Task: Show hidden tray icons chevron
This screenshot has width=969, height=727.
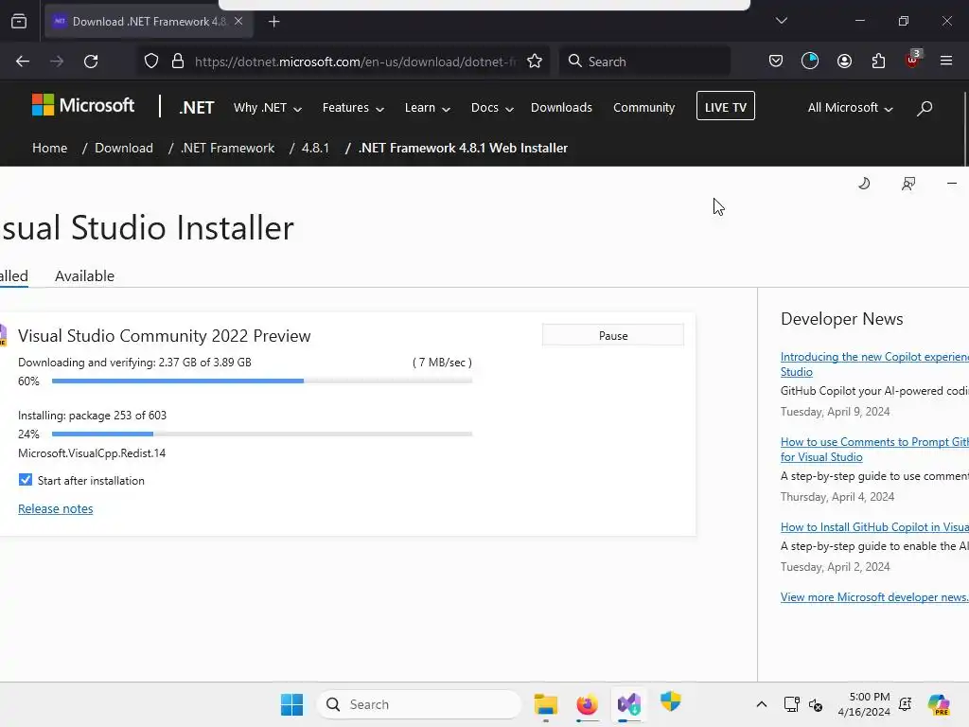Action: click(x=762, y=704)
